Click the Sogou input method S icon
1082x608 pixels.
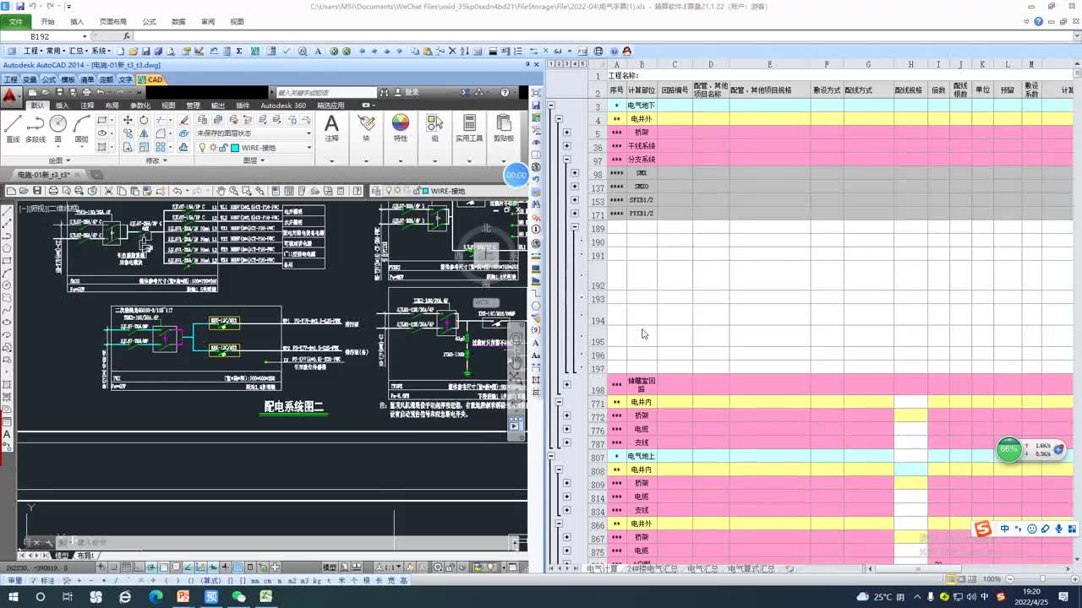point(981,529)
